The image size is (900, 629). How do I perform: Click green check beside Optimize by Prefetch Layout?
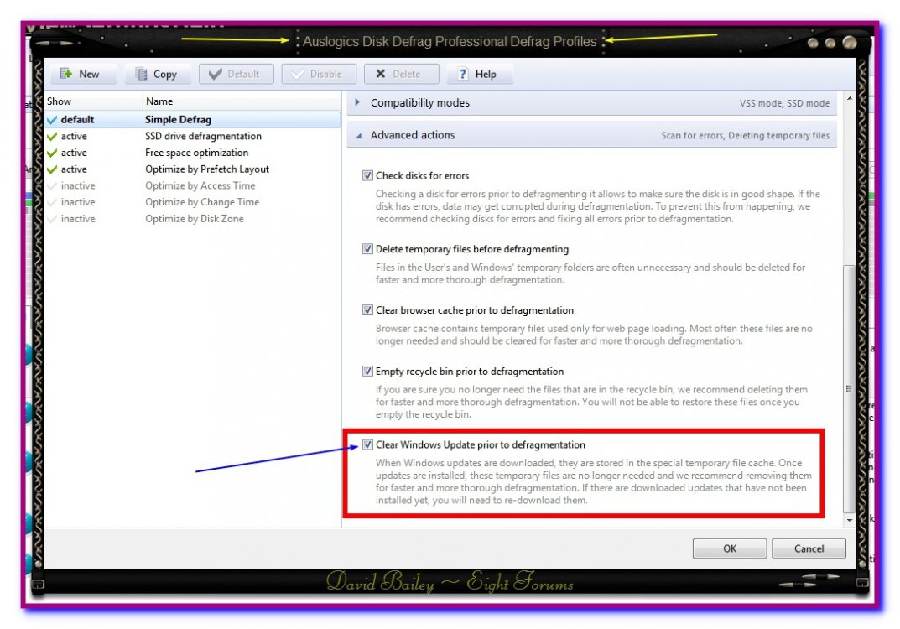coord(52,169)
